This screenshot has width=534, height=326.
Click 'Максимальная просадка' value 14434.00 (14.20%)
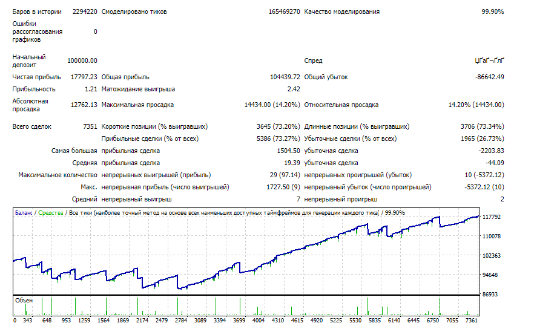click(272, 105)
